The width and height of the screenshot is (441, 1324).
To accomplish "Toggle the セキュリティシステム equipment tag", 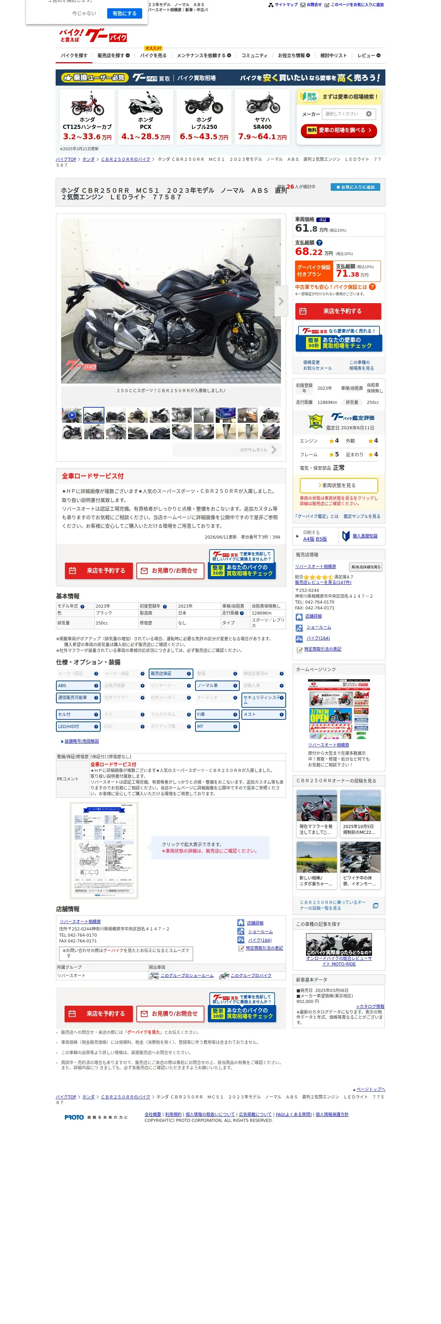I will [x=263, y=700].
